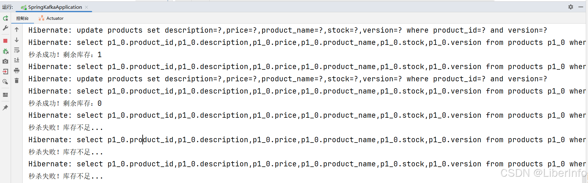Screen dimensions: 588x183
Task: Open run configuration wrench settings
Action: (x=5, y=28)
